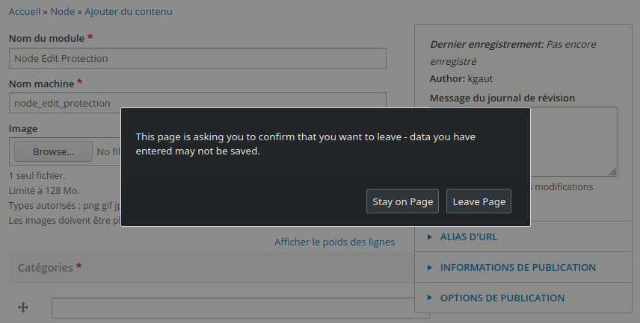Screen dimensions: 640x323
Task: Click the drag handle beside the categories field
Action: pyautogui.click(x=22, y=307)
